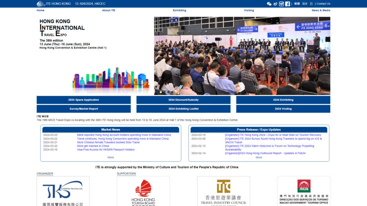This screenshot has width=367, height=206.
Task: Switch language to Japanese 日
Action: [x=311, y=4]
